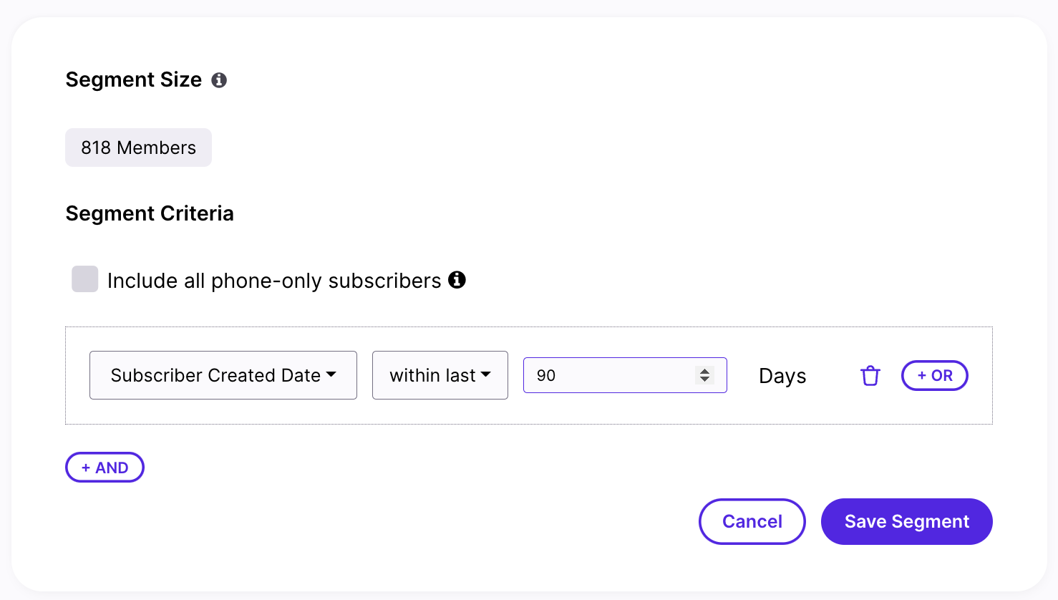
Task: Increment the days value with up arrow
Action: [704, 371]
